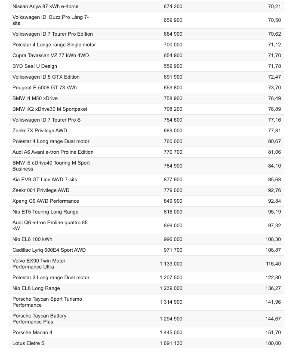Click the BMW i4 M50 xDrive name

[35, 98]
